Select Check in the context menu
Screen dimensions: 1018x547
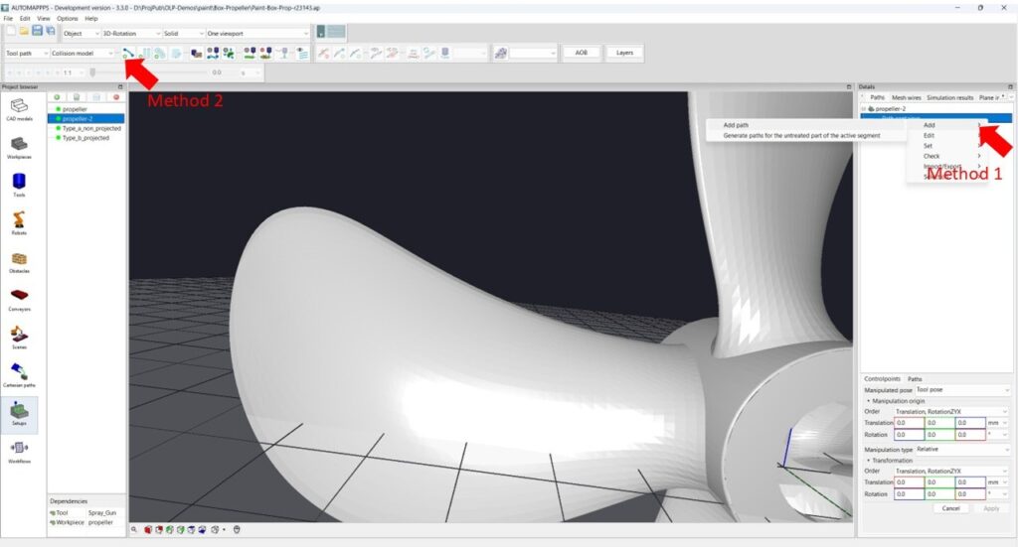pyautogui.click(x=946, y=156)
